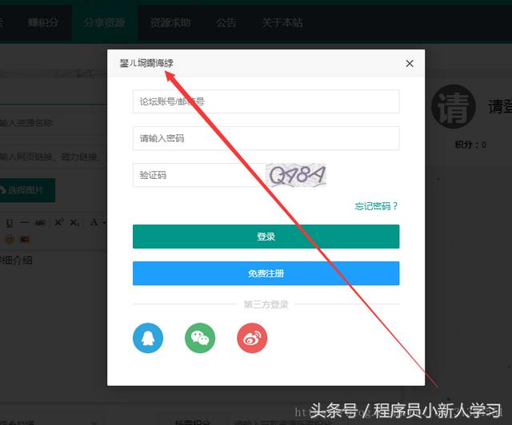Click the resource name input behind dialog
The image size is (512, 425).
pos(54,123)
